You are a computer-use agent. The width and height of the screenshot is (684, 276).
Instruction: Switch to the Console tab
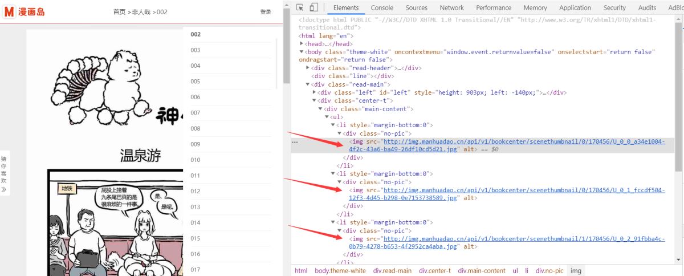point(382,7)
